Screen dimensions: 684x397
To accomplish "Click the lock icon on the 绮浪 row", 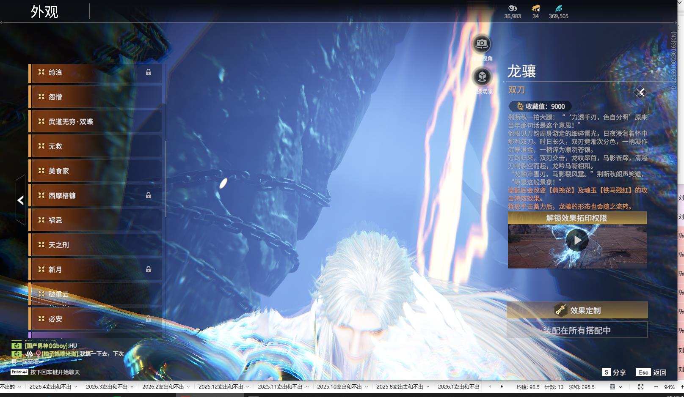I will (149, 72).
